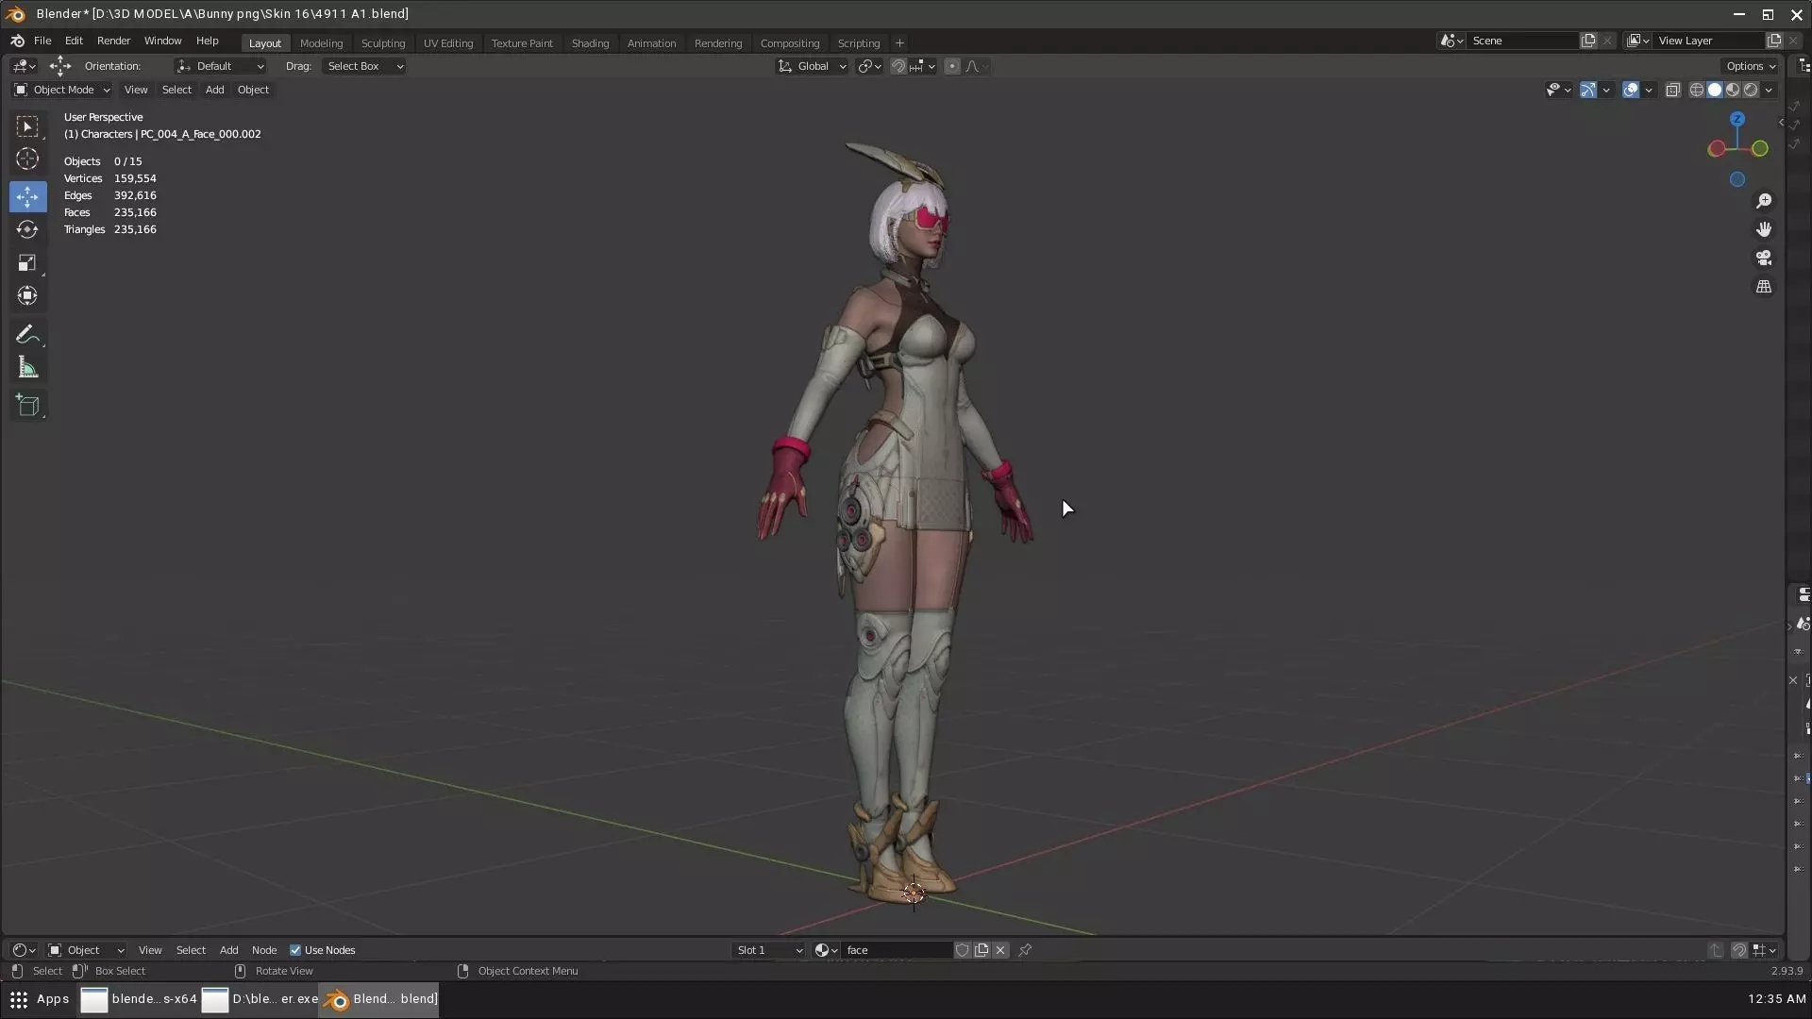Image resolution: width=1812 pixels, height=1019 pixels.
Task: Select the Select Box tool icon
Action: (x=27, y=126)
